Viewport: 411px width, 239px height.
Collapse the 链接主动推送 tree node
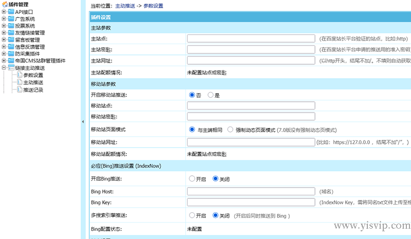4,68
